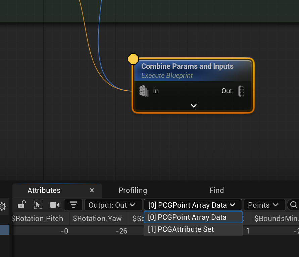Sort by $Rotation.Yaw column header
This screenshot has width=299, height=257.
click(x=97, y=218)
